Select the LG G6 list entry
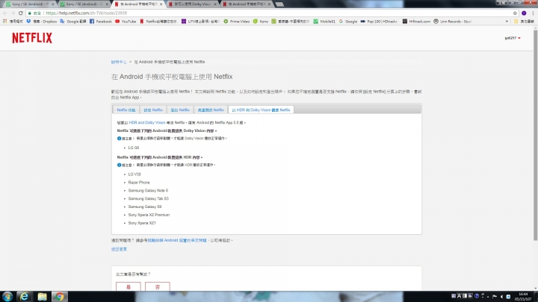 click(x=134, y=148)
